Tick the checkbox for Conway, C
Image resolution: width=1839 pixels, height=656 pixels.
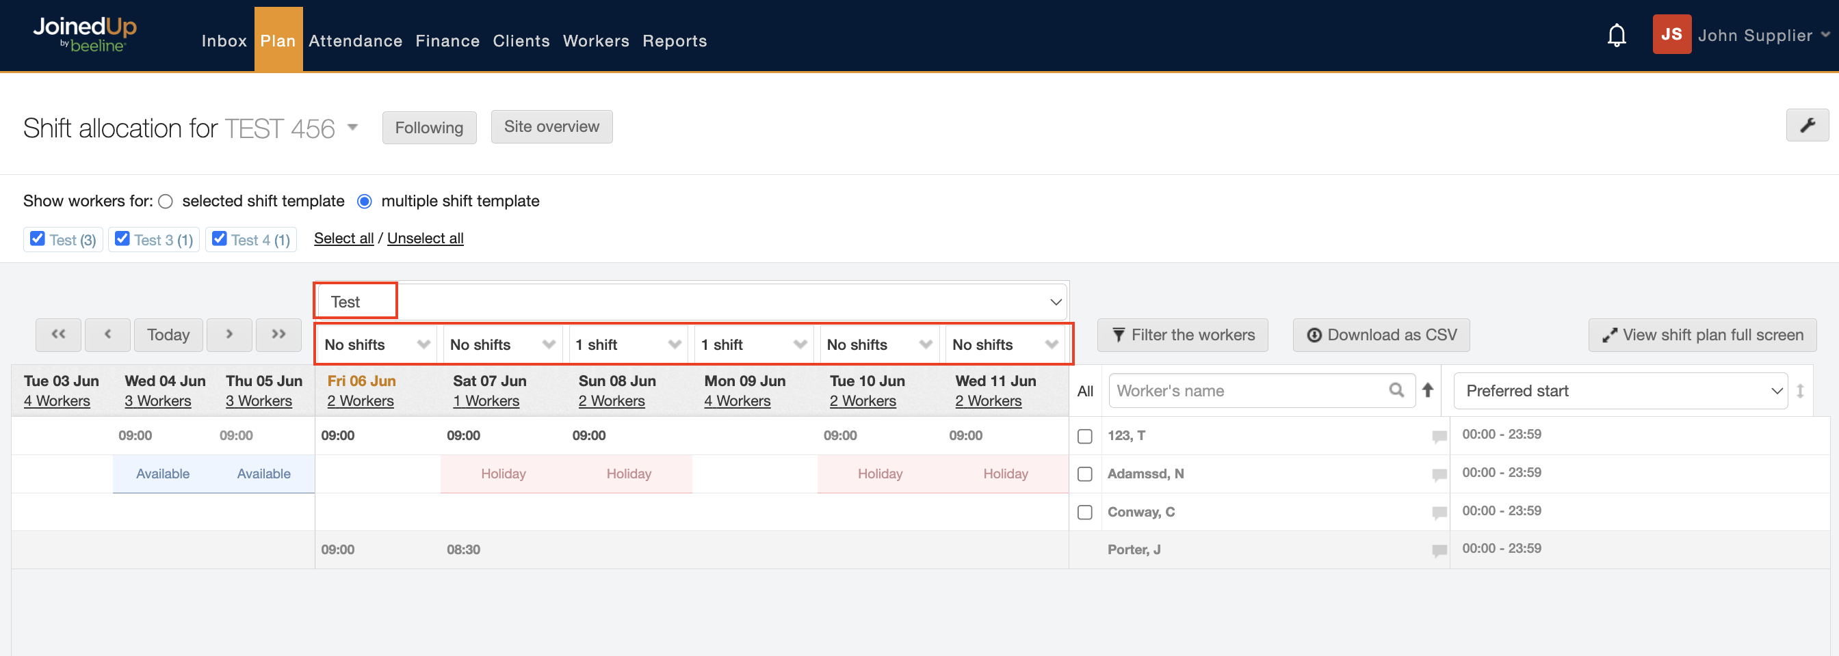click(1084, 512)
